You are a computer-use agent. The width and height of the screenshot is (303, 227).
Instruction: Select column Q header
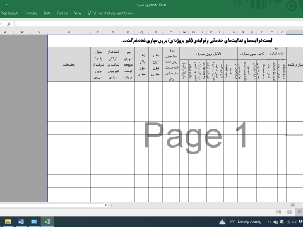coord(141,32)
